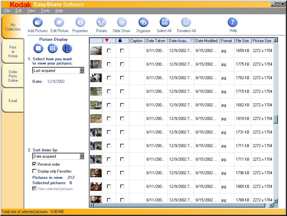Start the Slide Show
287x216 pixels.
(122, 23)
